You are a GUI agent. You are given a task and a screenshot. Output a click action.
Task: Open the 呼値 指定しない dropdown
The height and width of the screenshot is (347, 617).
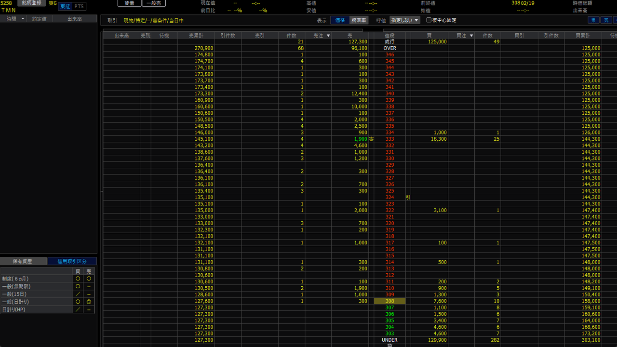[404, 20]
